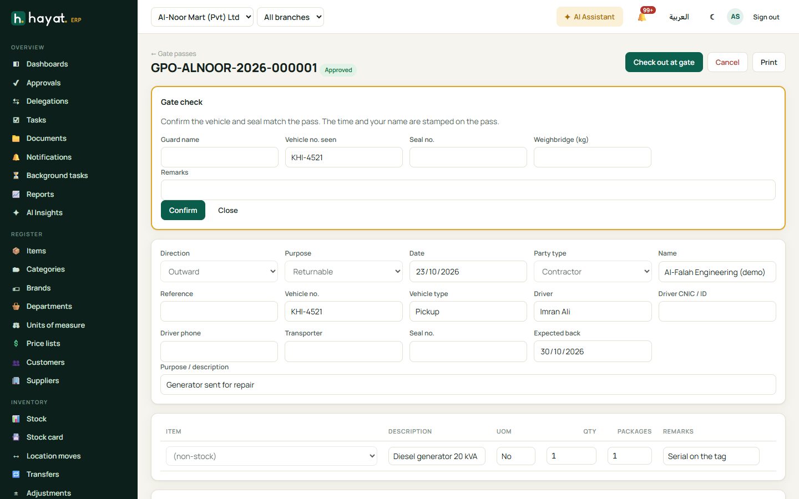The image size is (799, 499).
Task: Go to Notifications in sidebar
Action: [x=49, y=157]
